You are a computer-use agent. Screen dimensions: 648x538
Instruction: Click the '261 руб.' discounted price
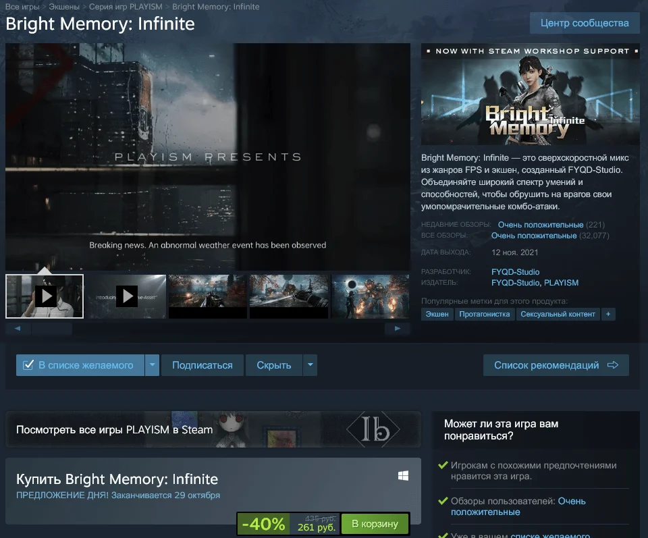pyautogui.click(x=317, y=527)
